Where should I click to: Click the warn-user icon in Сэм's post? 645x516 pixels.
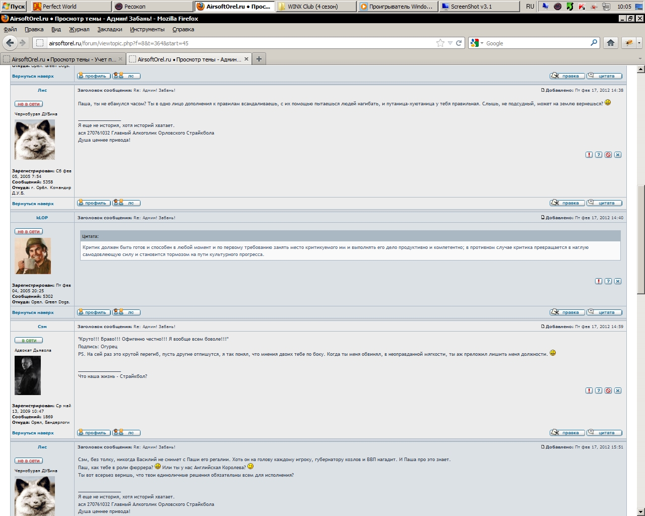point(608,391)
